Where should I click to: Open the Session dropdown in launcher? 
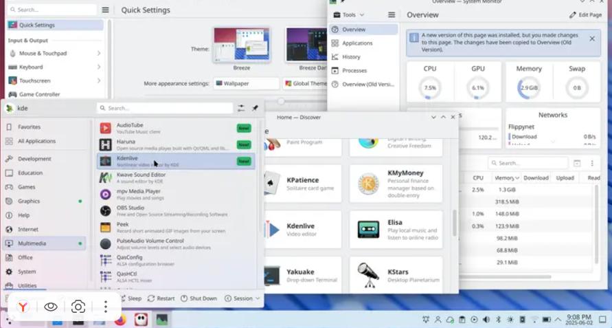[242, 298]
